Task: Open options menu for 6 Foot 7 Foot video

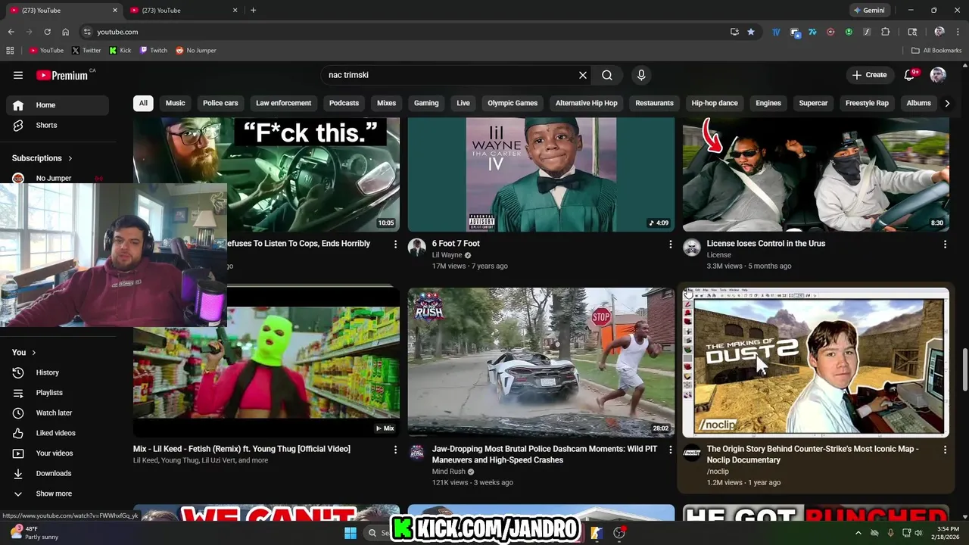Action: (x=670, y=244)
